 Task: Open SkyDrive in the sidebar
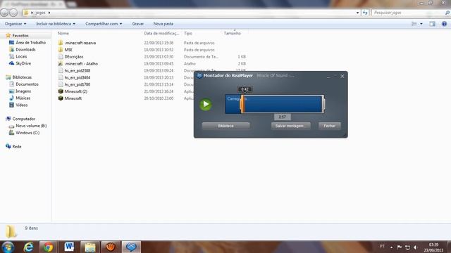coord(23,63)
